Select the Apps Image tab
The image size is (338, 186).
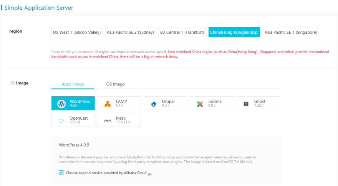coord(73,84)
